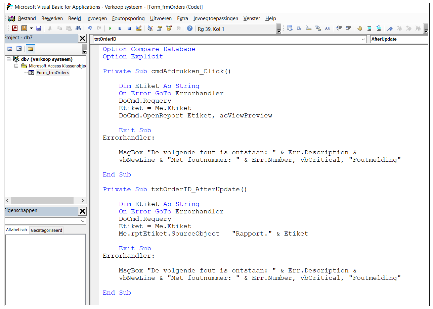The width and height of the screenshot is (433, 309).
Task: Open the Bewerken menu
Action: tap(52, 18)
